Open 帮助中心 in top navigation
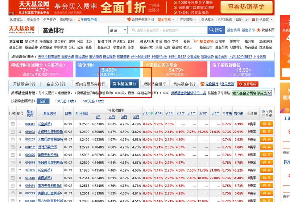The width and height of the screenshot is (290, 202). pyautogui.click(x=242, y=20)
